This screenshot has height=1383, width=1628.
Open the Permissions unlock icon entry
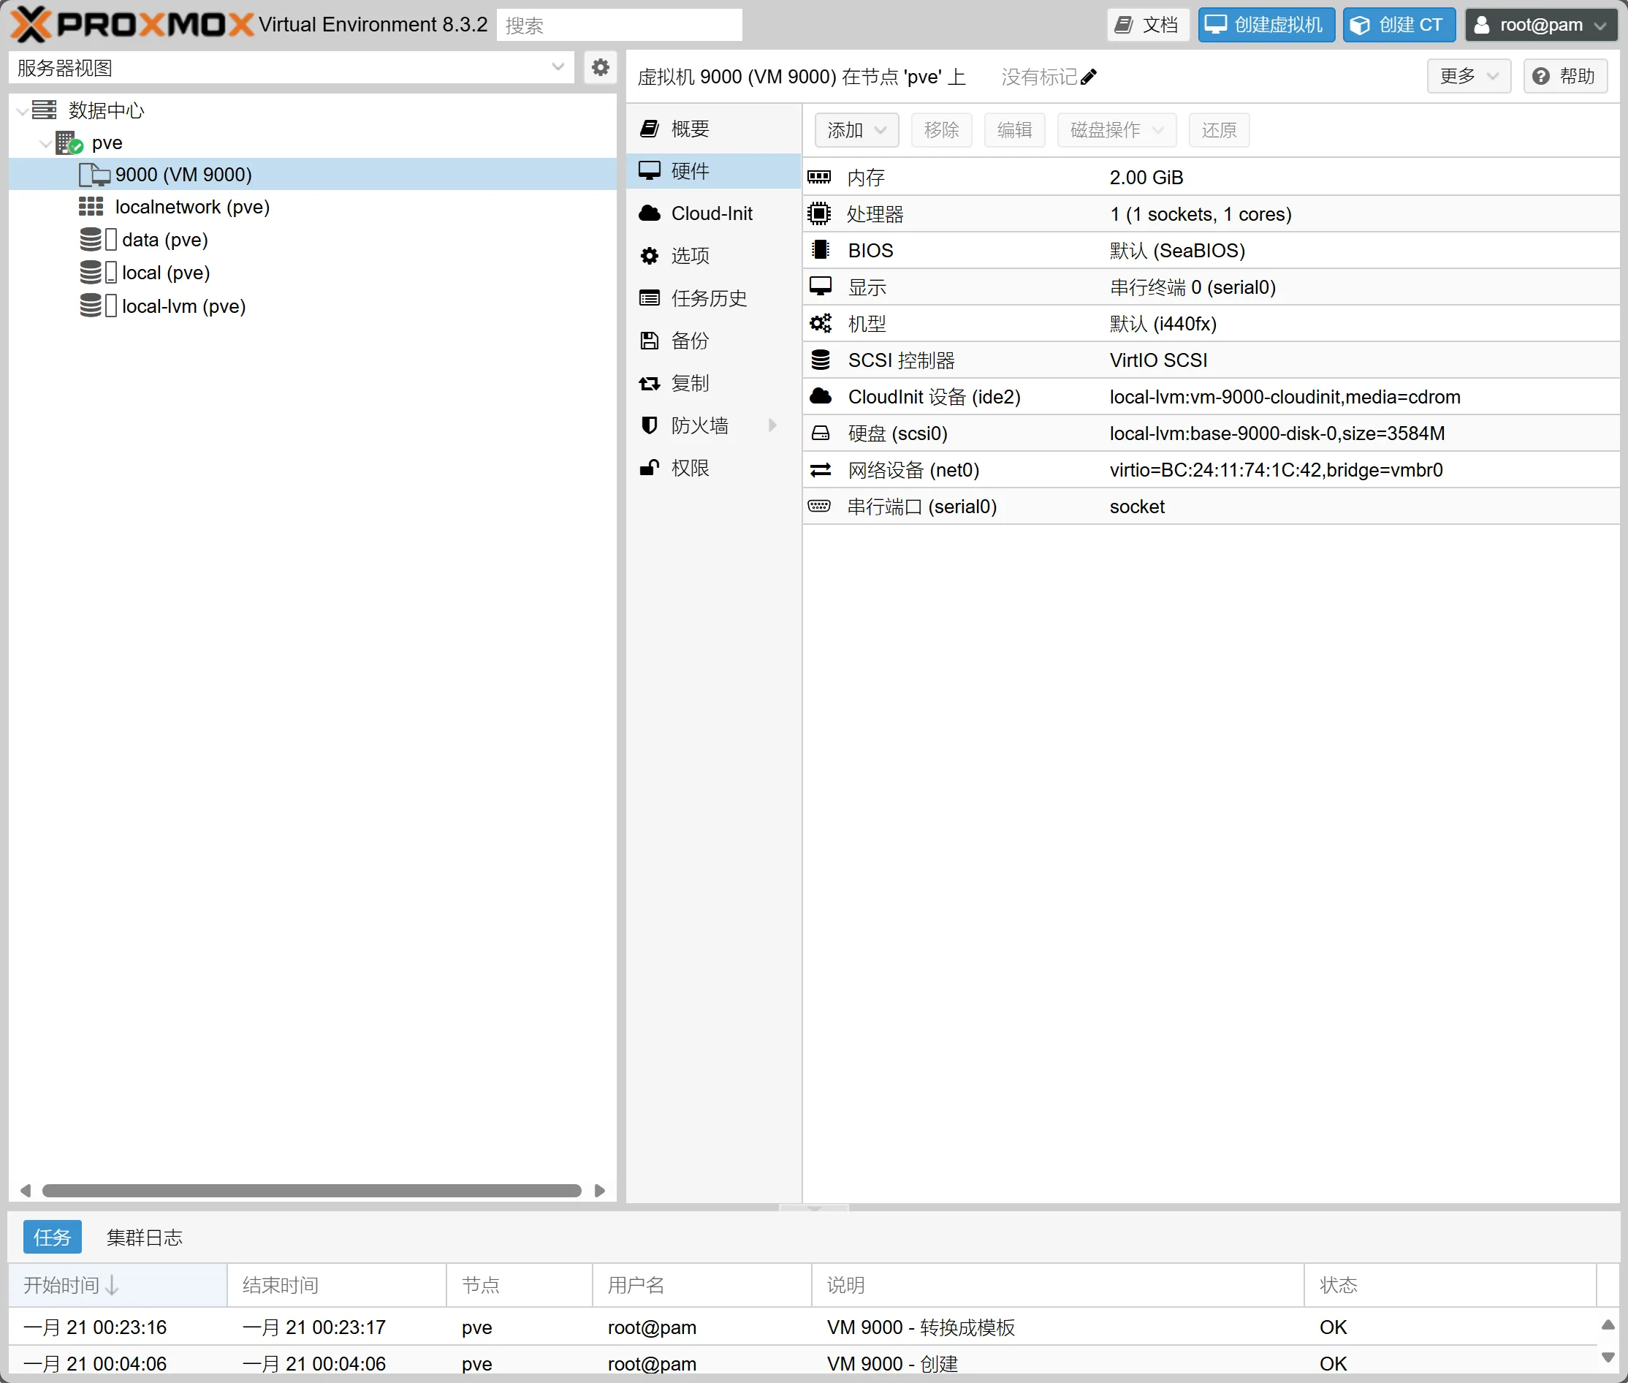pyautogui.click(x=650, y=468)
